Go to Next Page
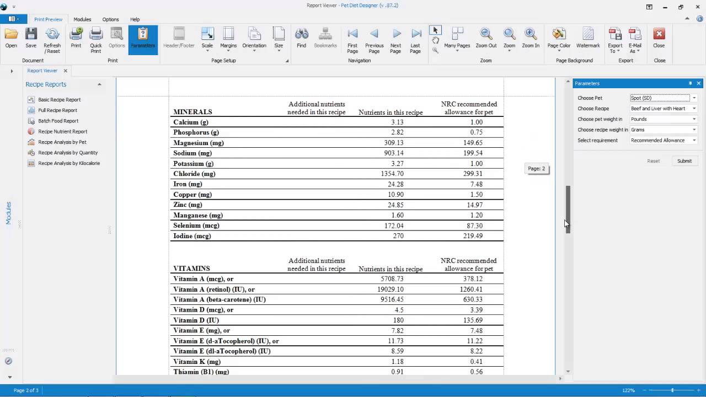Viewport: 706px width, 397px height. click(396, 40)
